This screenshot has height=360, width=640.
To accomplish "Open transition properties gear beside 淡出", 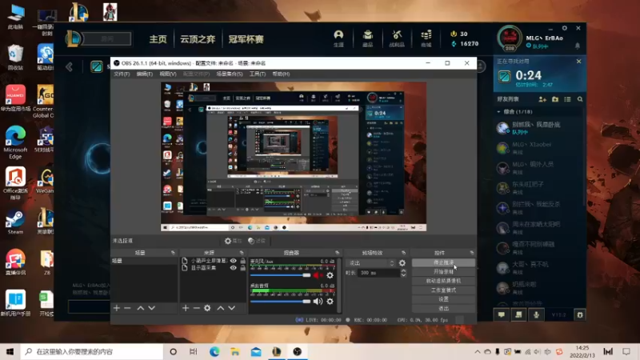I will 402,263.
